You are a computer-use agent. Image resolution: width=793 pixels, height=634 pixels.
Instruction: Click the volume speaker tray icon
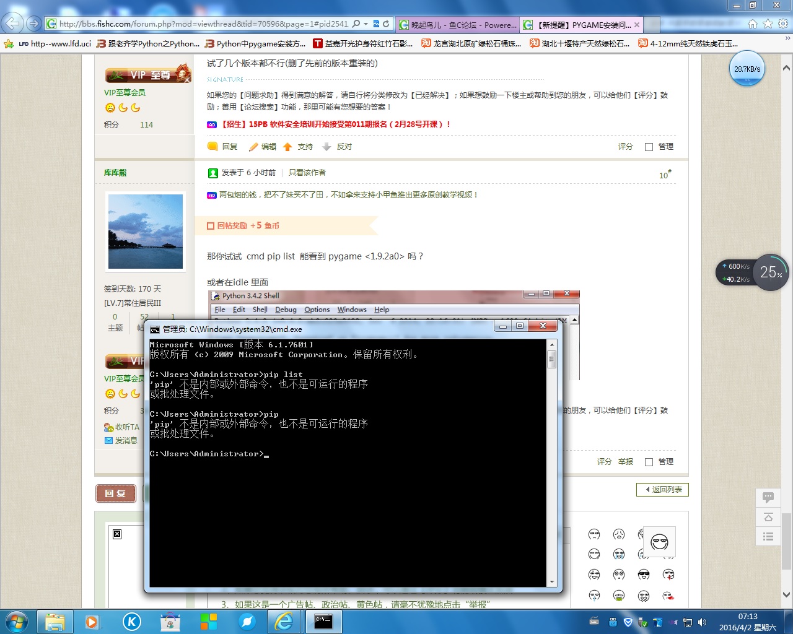702,622
